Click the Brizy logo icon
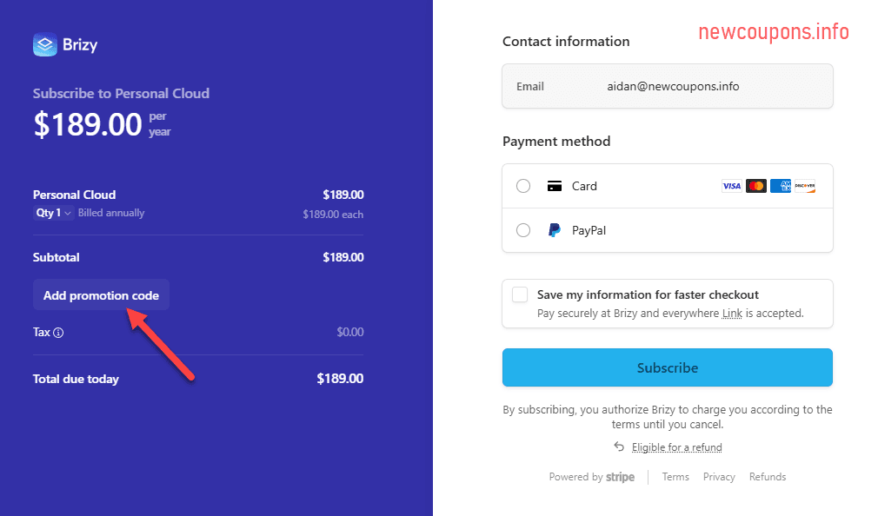Screen dimensions: 878x516 [x=43, y=44]
